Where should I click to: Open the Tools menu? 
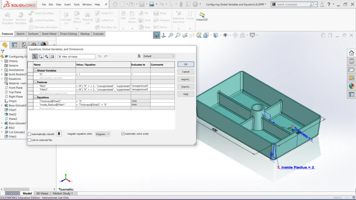77,5
